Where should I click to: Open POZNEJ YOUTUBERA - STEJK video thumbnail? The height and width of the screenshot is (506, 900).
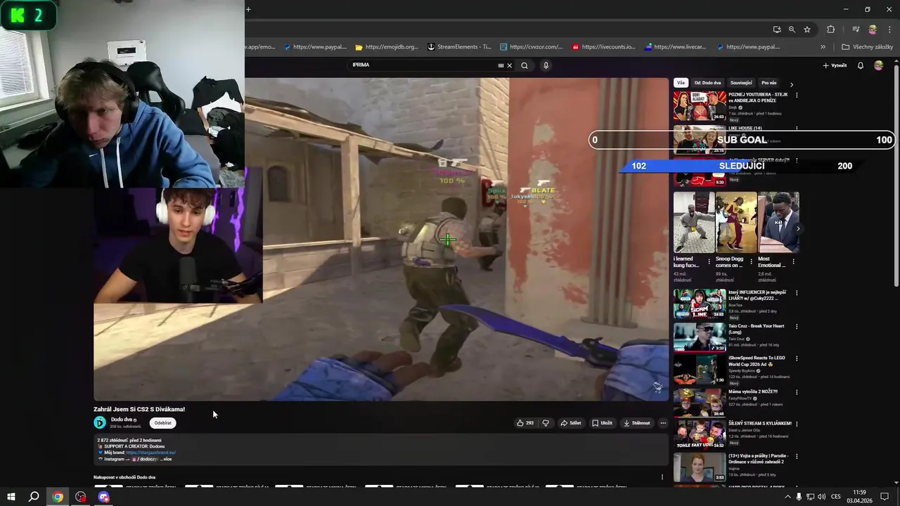[700, 106]
